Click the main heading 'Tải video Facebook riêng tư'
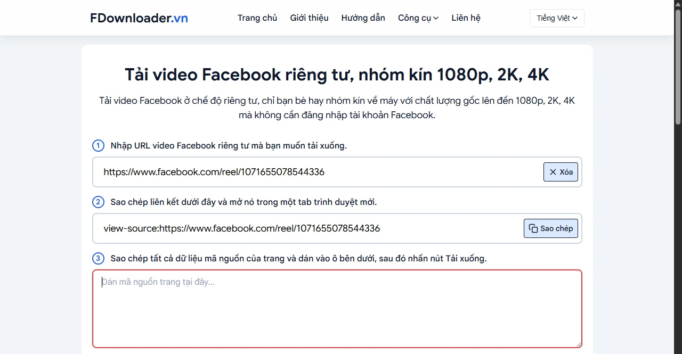This screenshot has width=682, height=354. 337,75
